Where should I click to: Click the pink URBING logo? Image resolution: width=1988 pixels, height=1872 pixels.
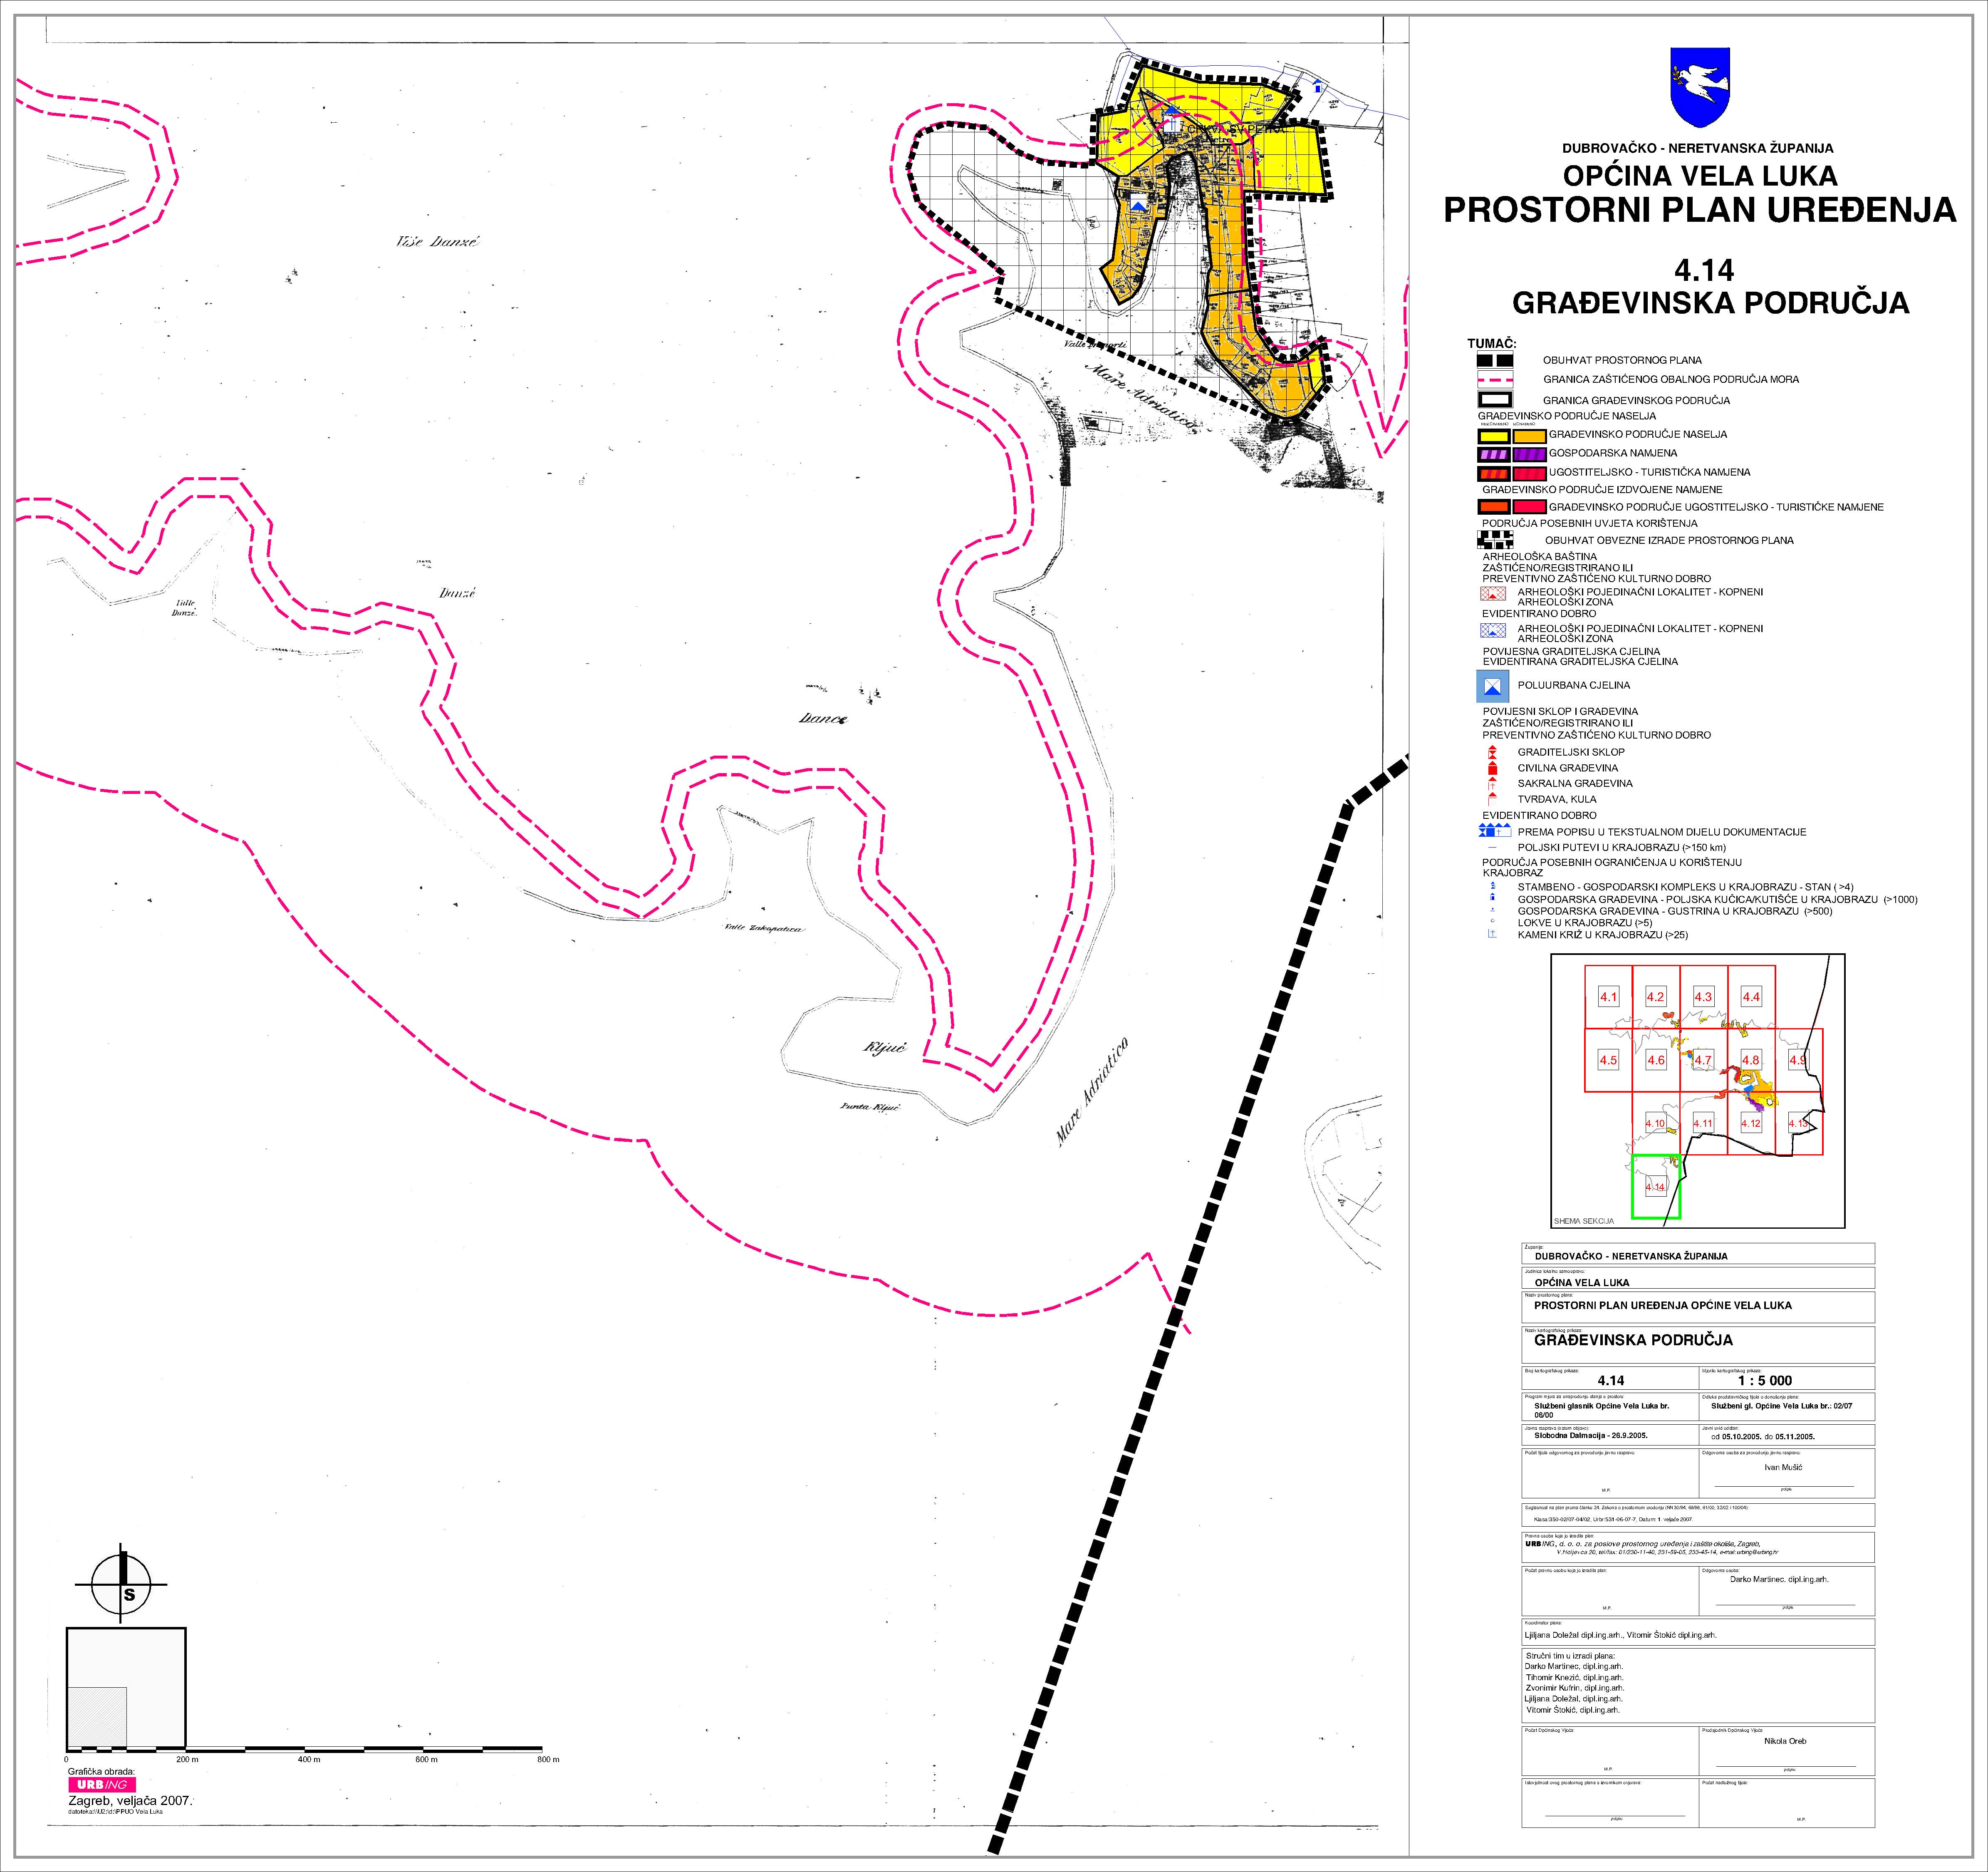pos(101,1784)
